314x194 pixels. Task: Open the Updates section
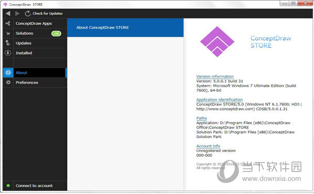point(24,43)
